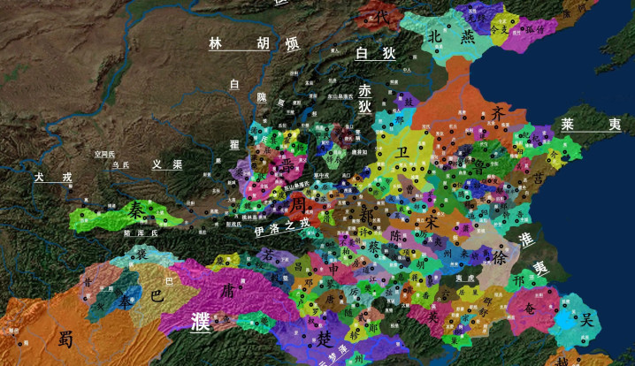Click the '莱夷' label on the peninsula
635x366 pixels.
(x=591, y=125)
